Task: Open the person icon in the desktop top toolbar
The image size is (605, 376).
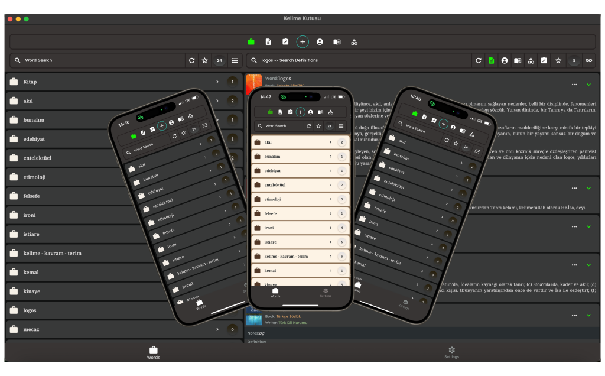Action: (320, 42)
